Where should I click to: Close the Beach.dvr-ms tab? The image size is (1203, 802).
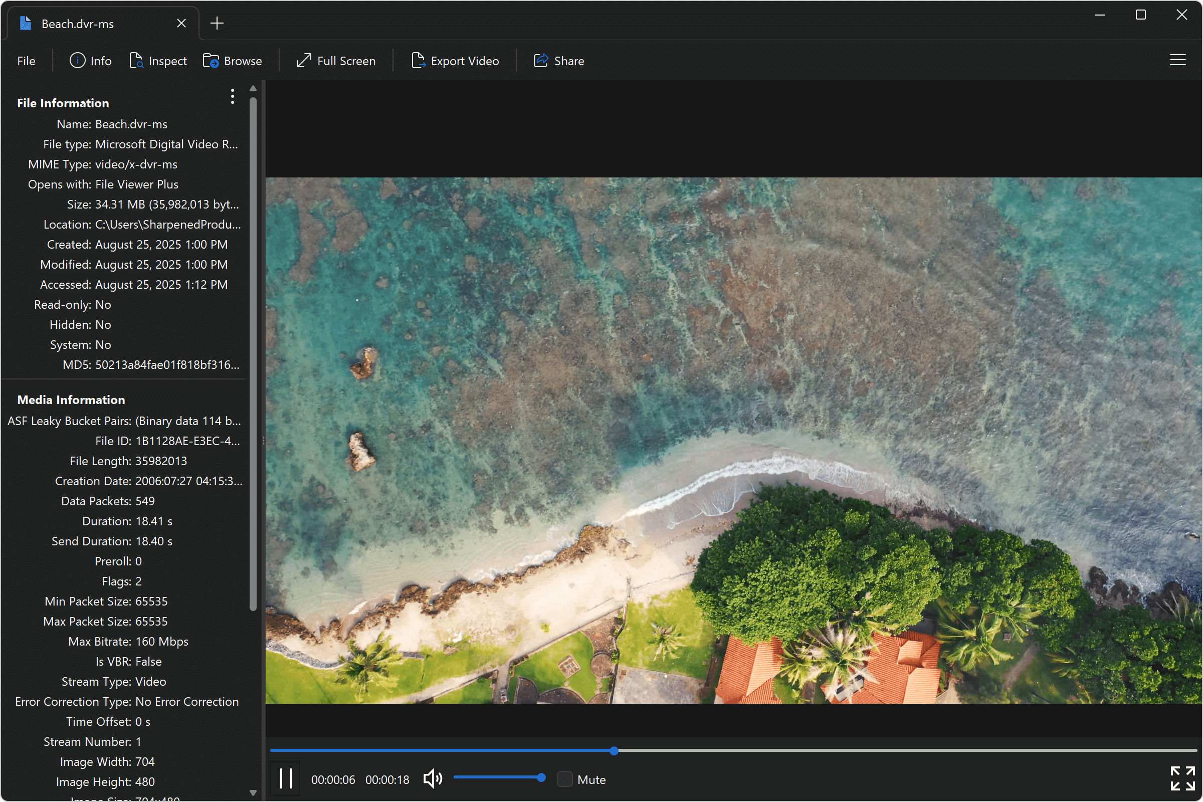[181, 23]
